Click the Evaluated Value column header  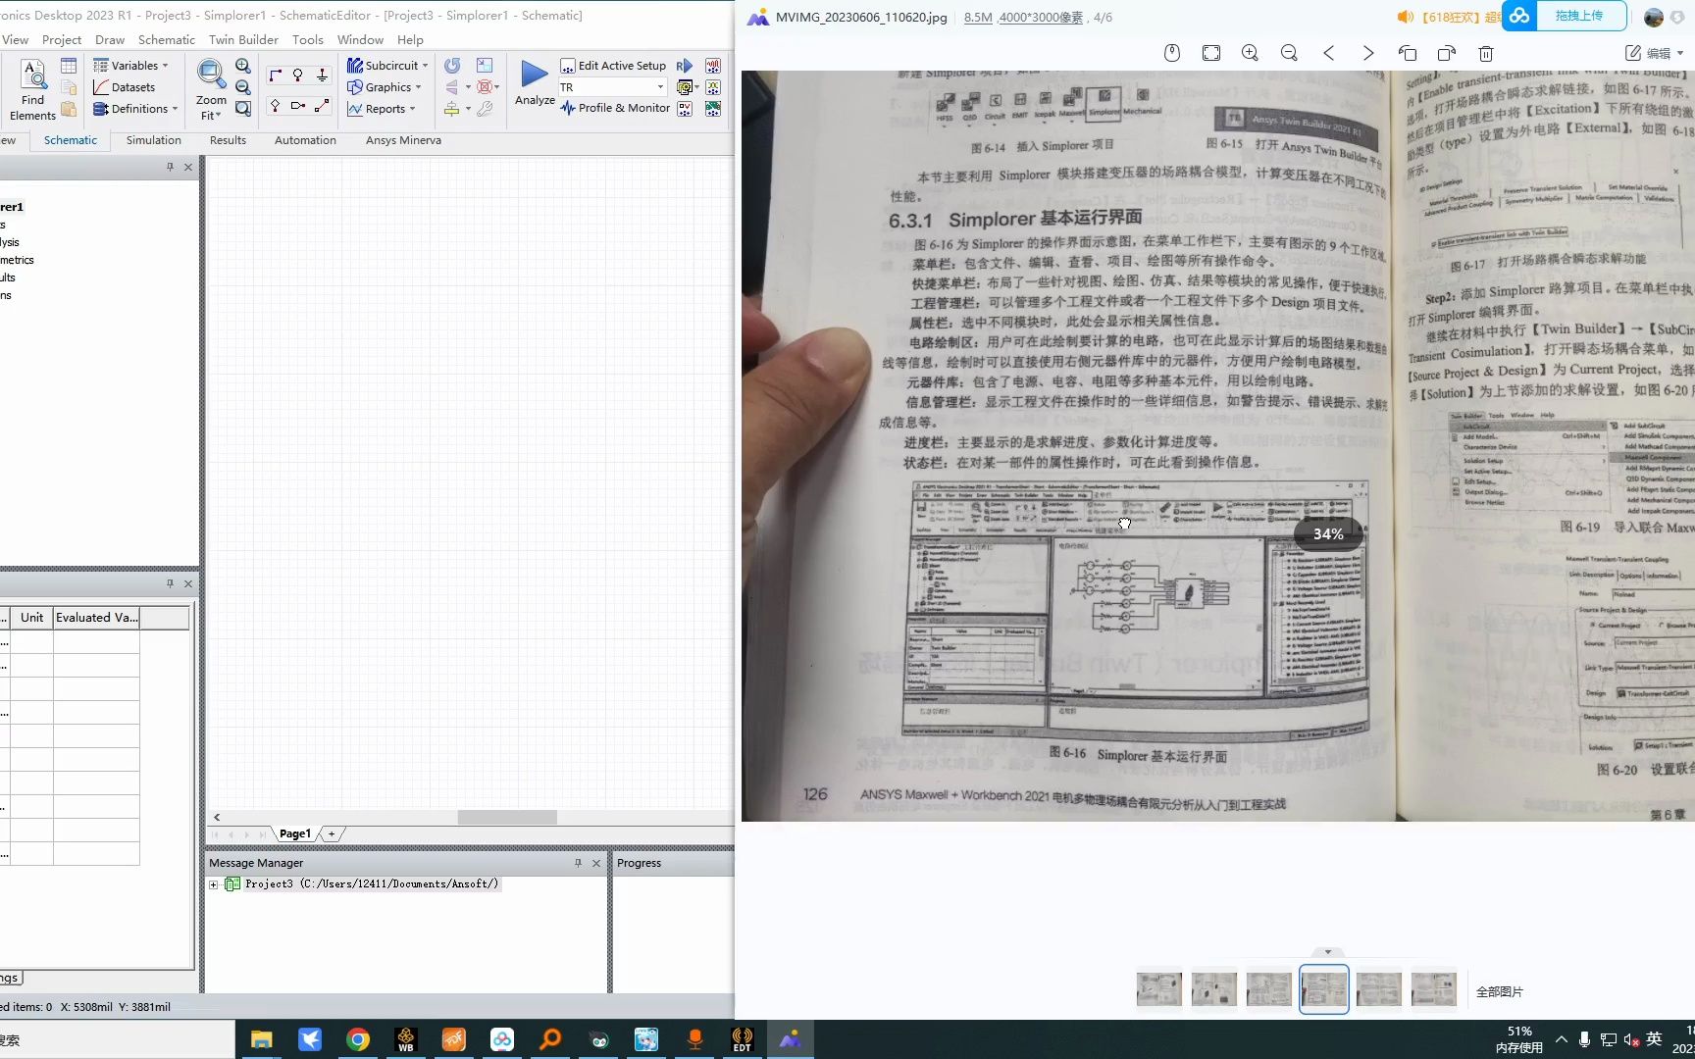[x=96, y=618]
